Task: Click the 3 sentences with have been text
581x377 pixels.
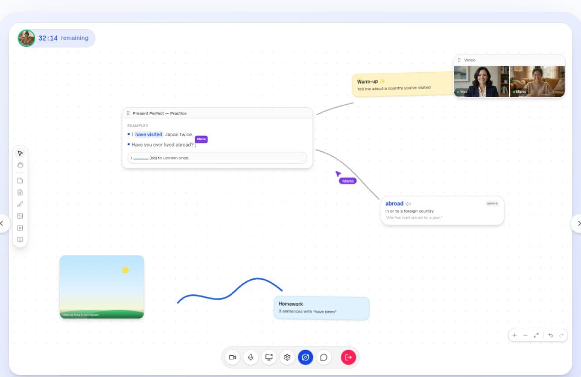Action: pos(307,312)
